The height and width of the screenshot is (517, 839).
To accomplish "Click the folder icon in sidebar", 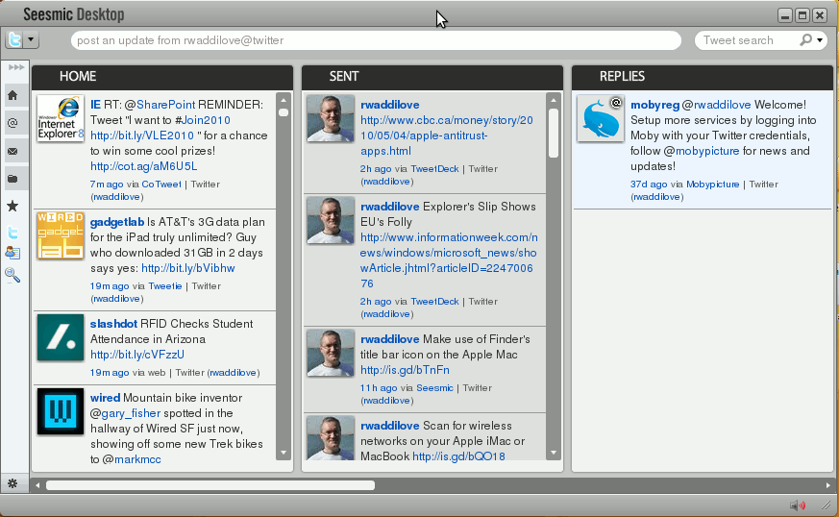I will (12, 179).
